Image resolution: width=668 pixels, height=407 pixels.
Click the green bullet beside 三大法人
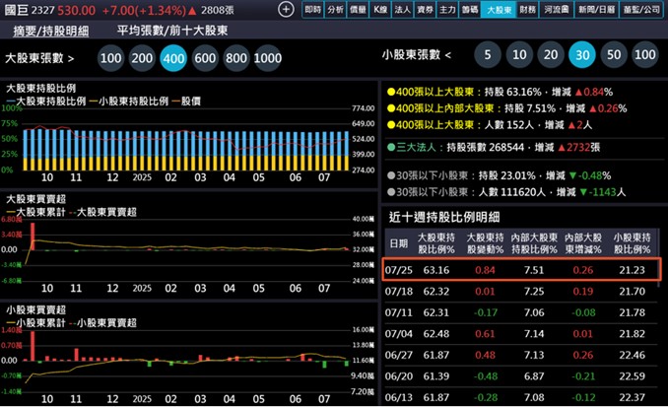[390, 146]
